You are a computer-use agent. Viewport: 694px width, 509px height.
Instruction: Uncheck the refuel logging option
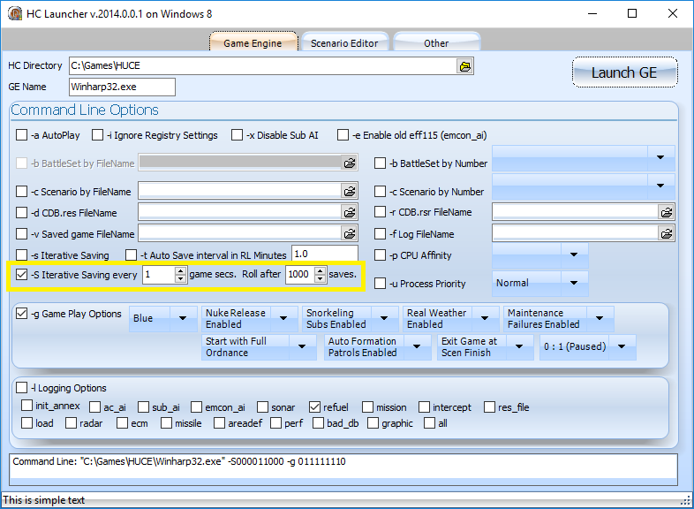point(314,407)
